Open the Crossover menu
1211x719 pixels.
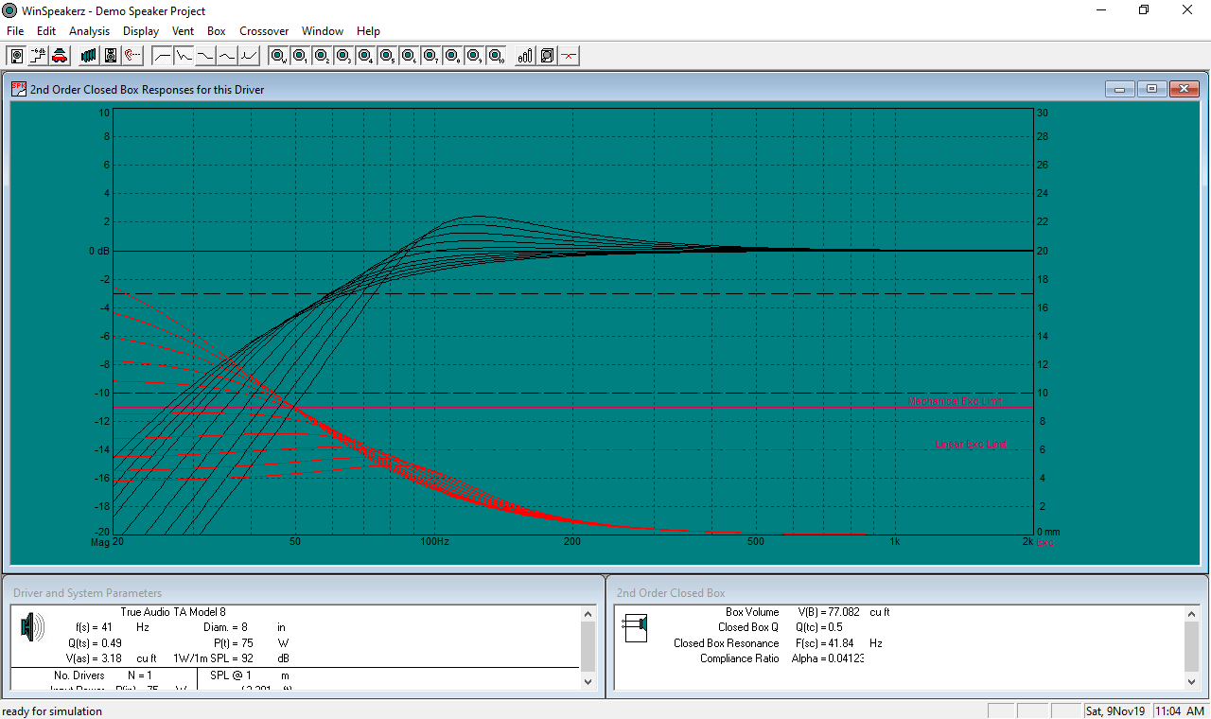pos(264,31)
